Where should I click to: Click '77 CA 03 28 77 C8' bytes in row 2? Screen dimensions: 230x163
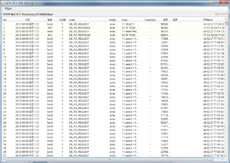pyautogui.click(x=214, y=28)
